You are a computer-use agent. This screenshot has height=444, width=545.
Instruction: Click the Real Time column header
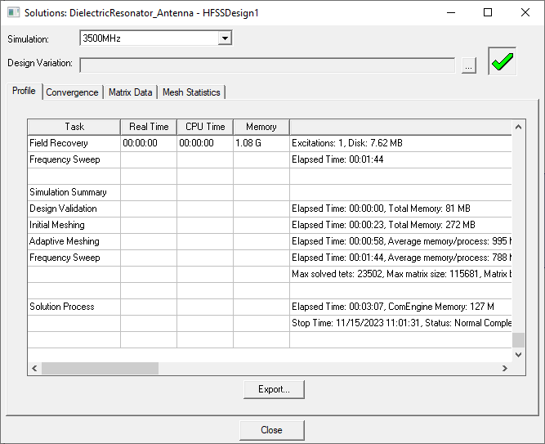tap(149, 127)
